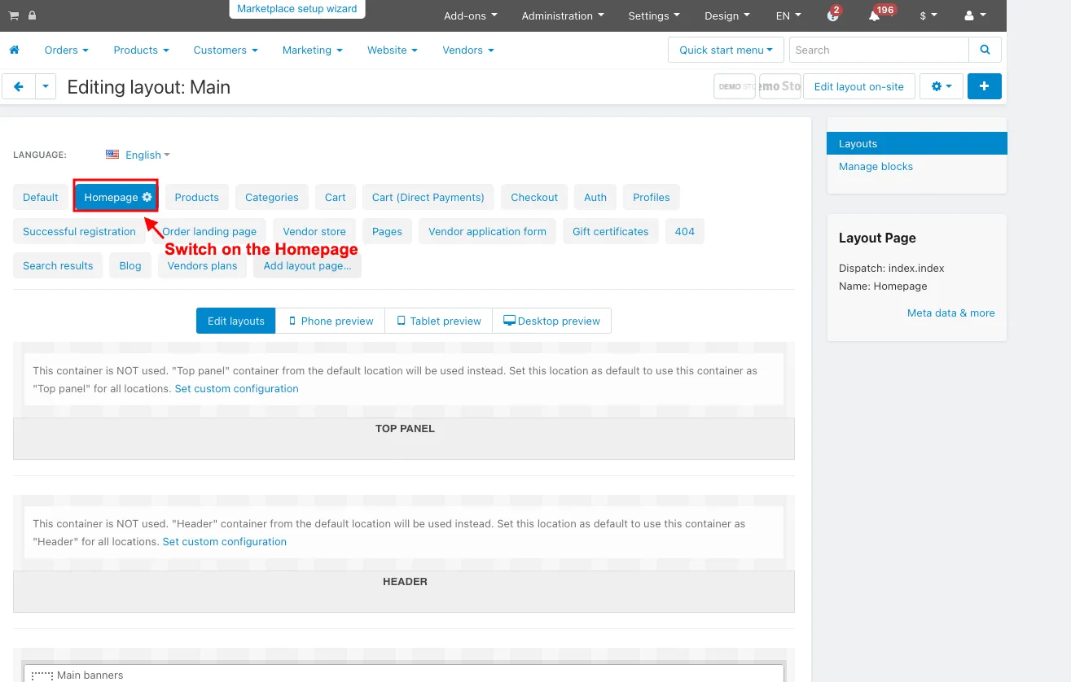
Task: Switch to Phone preview
Action: pyautogui.click(x=331, y=321)
